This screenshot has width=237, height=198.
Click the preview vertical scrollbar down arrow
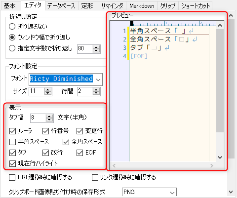220,158
